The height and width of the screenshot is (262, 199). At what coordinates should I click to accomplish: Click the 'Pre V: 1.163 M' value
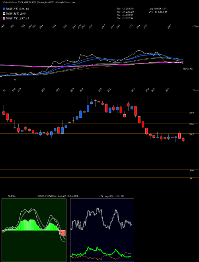point(158,12)
